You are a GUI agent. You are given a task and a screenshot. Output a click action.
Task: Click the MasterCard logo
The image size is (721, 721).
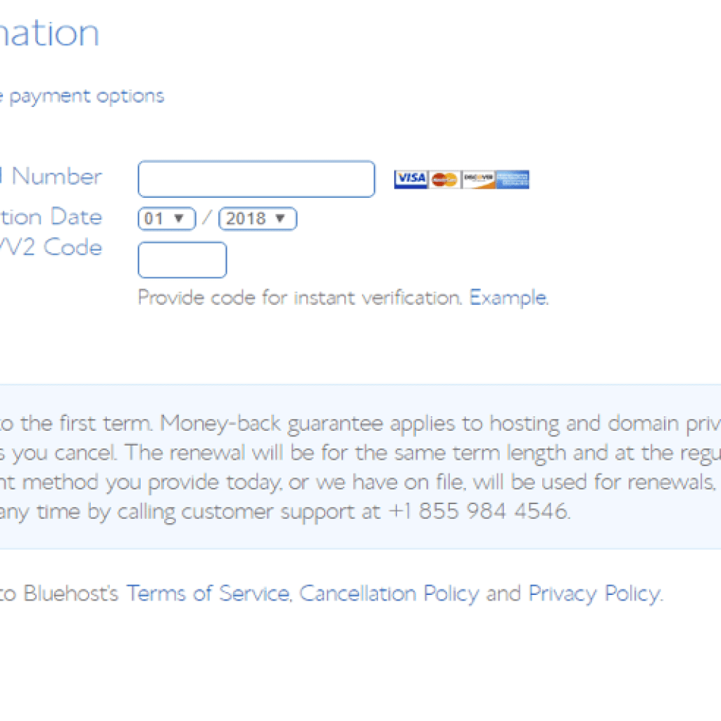point(445,179)
